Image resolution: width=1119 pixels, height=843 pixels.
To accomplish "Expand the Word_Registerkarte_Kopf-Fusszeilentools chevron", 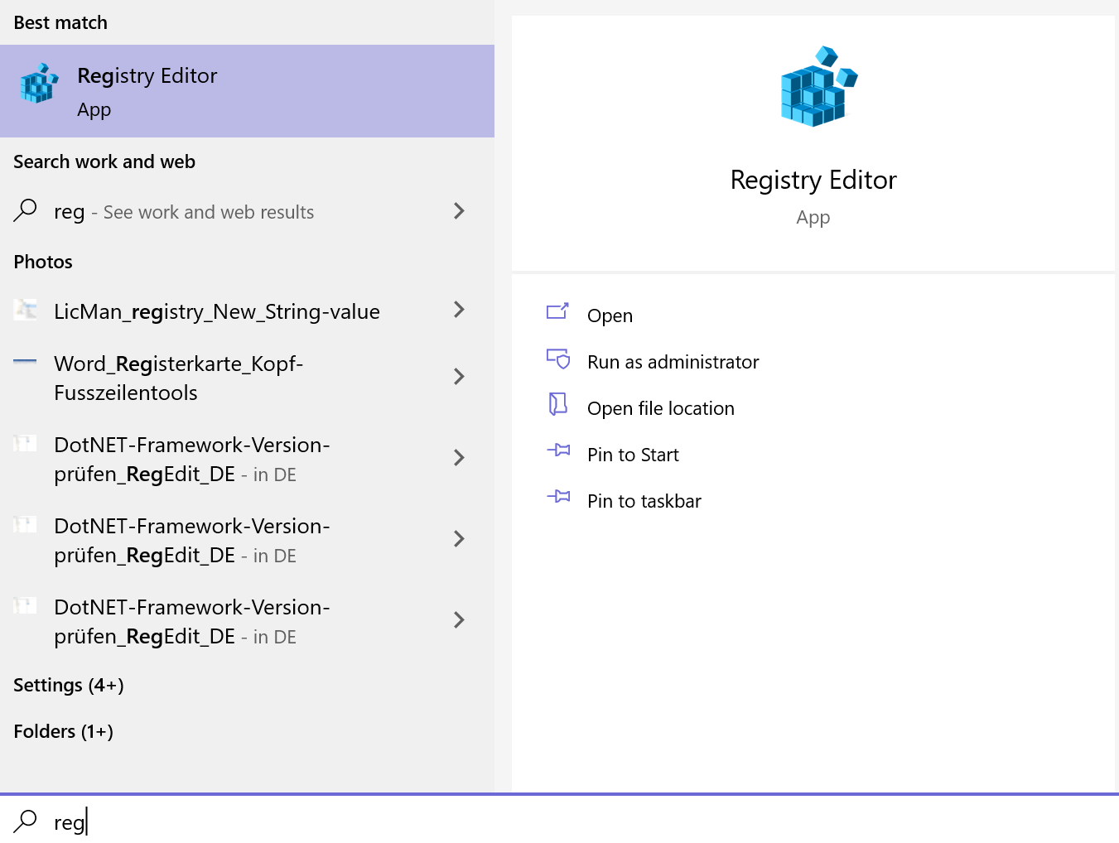I will click(x=460, y=377).
